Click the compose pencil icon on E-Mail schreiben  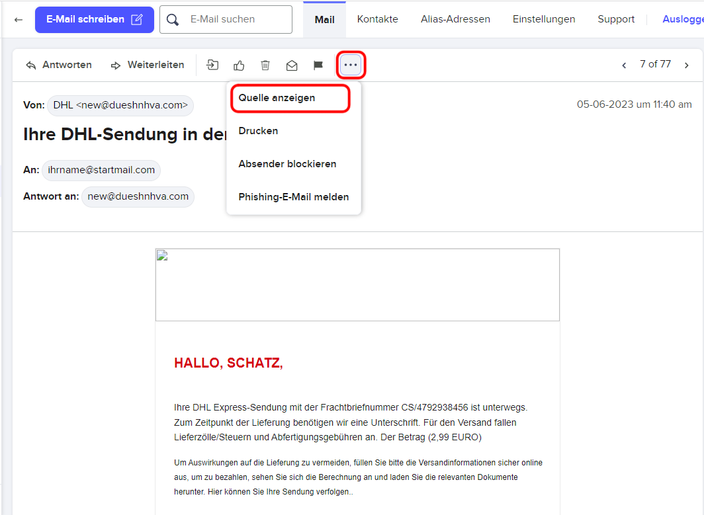click(137, 19)
